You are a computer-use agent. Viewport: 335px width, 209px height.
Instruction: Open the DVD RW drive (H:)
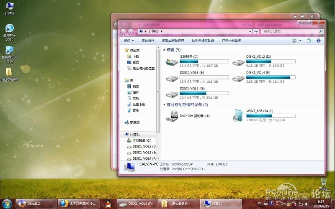(x=172, y=116)
